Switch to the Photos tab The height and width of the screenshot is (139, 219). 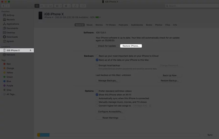[158, 25]
